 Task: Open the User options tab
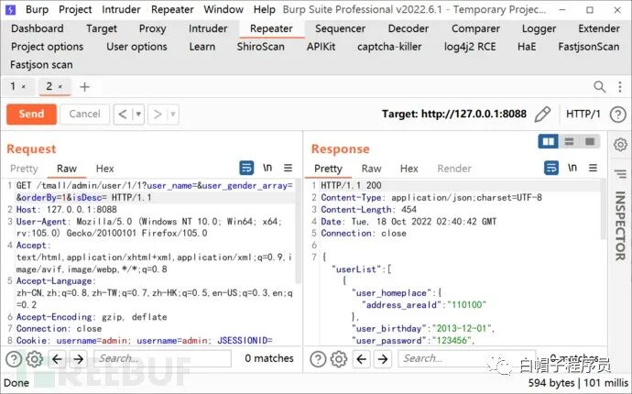[136, 47]
